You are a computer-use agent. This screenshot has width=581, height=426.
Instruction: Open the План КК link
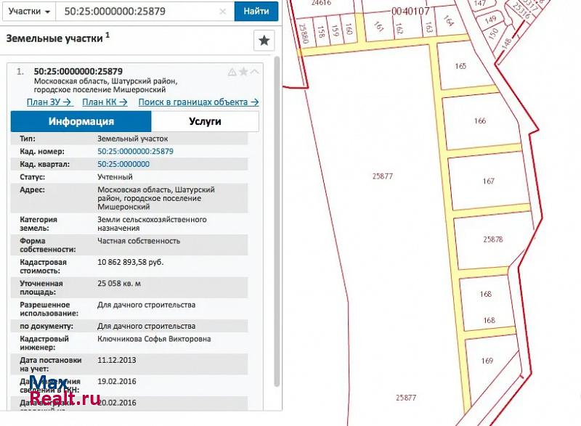[105, 102]
